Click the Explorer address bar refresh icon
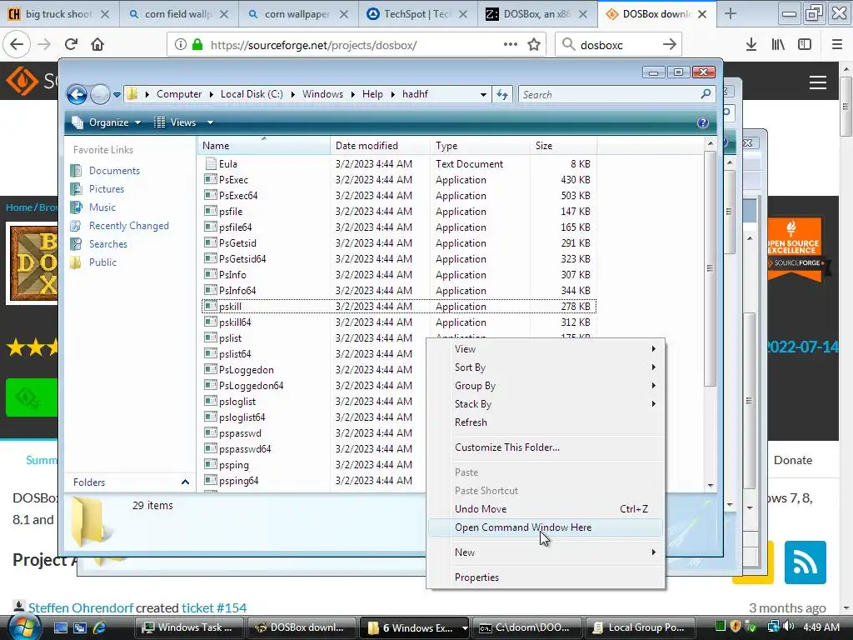Viewport: 853px width, 640px height. [502, 95]
